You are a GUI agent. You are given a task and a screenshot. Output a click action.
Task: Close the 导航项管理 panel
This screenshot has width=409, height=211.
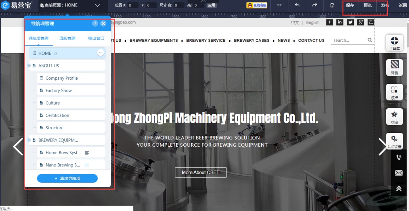click(x=103, y=23)
